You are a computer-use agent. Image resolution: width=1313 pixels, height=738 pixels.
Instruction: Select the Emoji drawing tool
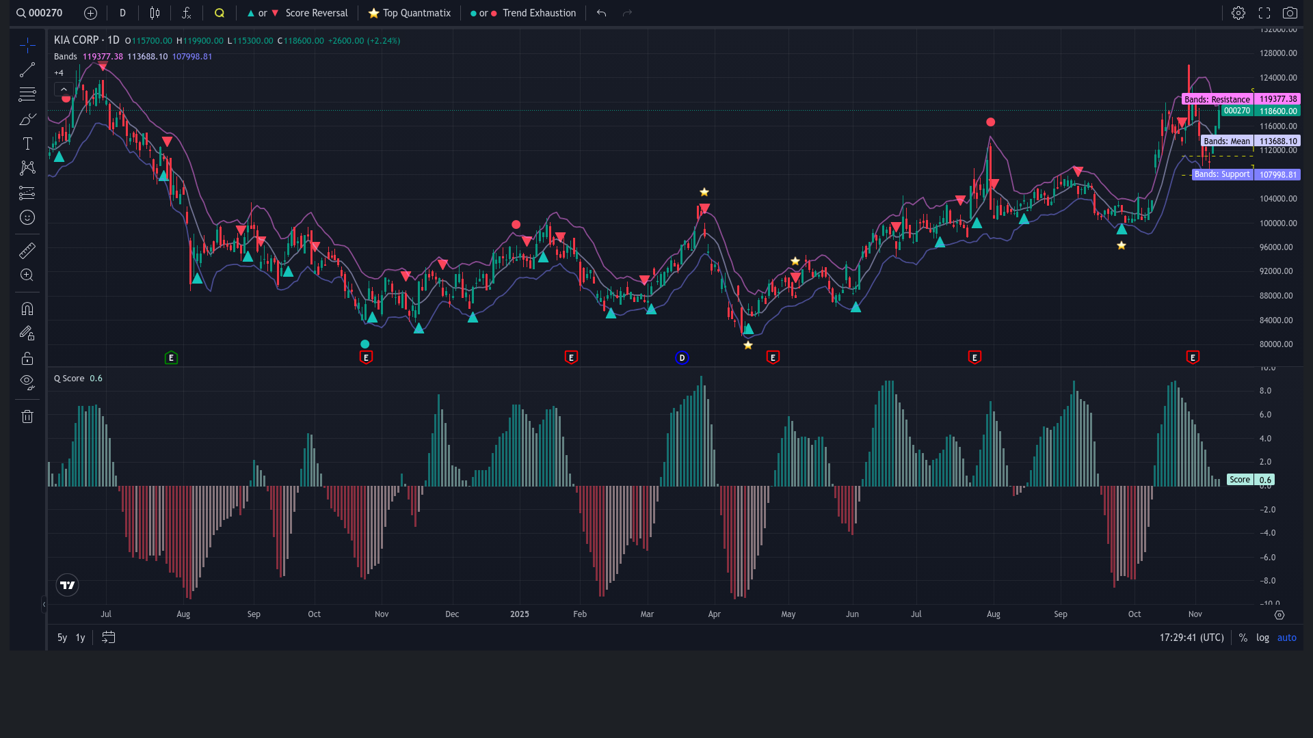27,217
